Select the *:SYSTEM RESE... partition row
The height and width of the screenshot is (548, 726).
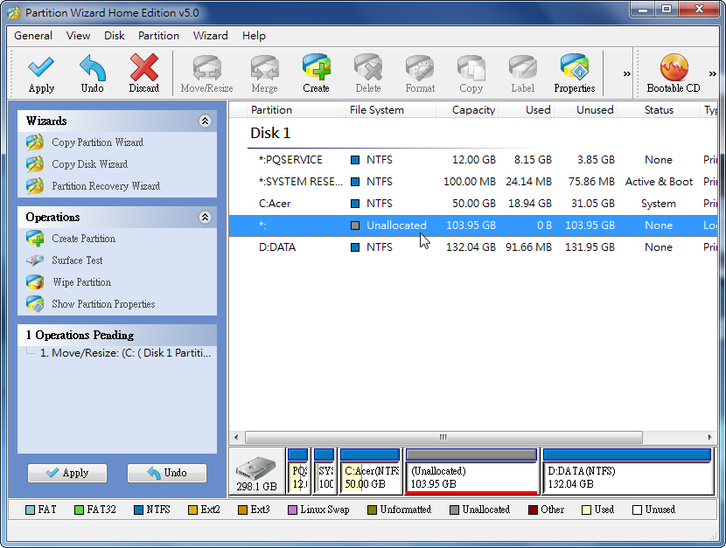pos(473,182)
